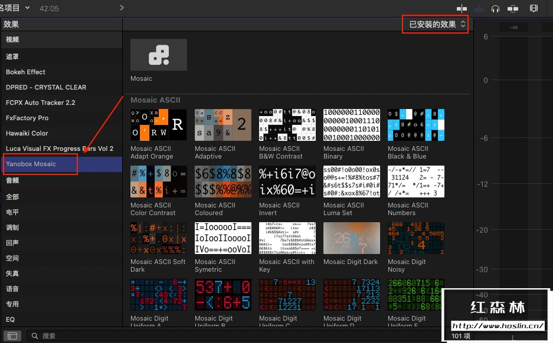Viewport: 553px width, 343px height.
Task: Select Mosaic ASCII B&W Contrast effect
Action: 287,125
